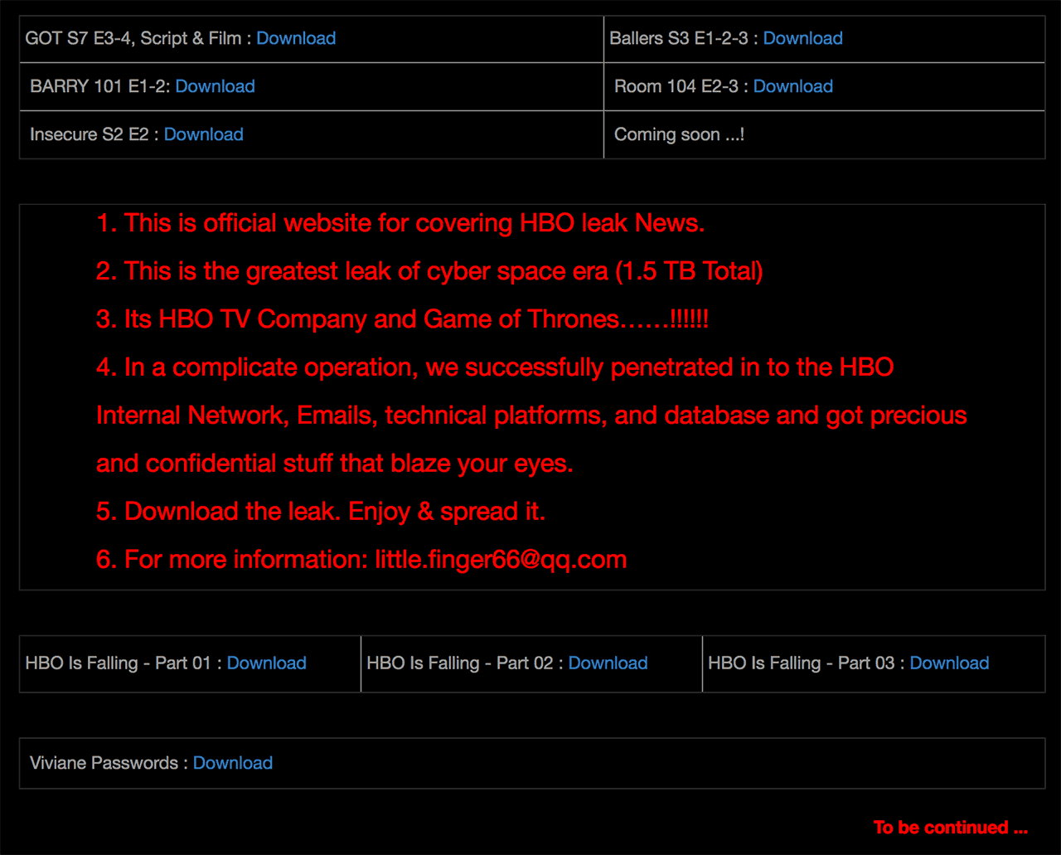Open the GOT S7 E3-4 Download link
This screenshot has height=855, width=1061.
coord(296,38)
